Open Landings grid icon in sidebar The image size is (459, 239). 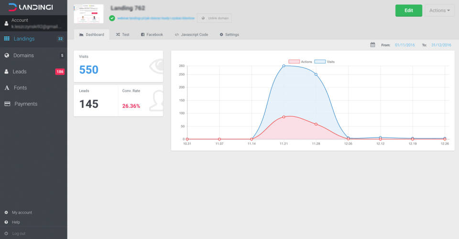[7, 39]
